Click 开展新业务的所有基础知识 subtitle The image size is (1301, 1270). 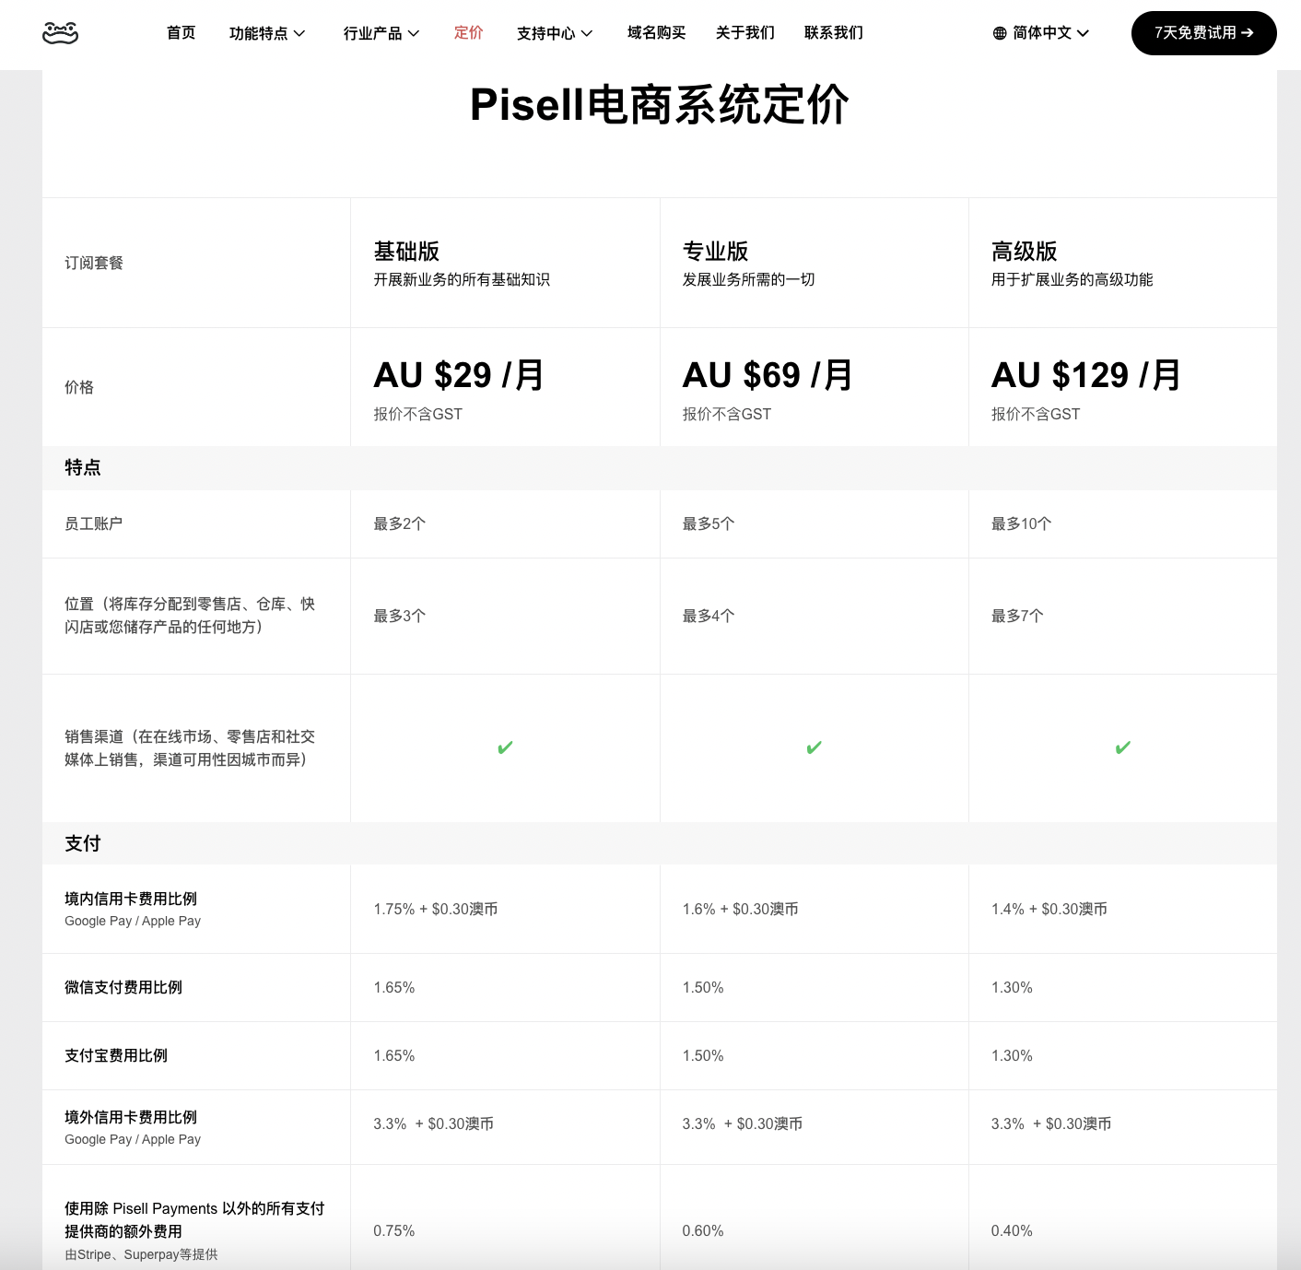coord(462,279)
